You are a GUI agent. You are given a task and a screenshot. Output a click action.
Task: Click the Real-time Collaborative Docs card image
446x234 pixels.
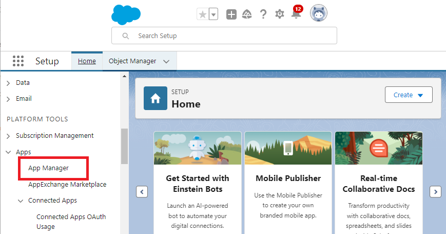coord(379,148)
